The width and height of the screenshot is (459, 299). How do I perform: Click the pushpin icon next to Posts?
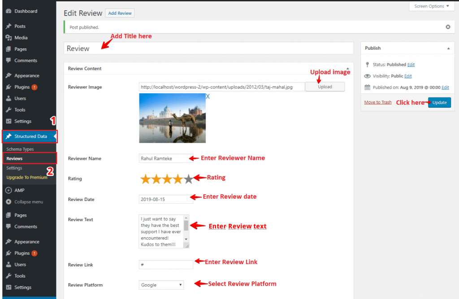[x=9, y=26]
